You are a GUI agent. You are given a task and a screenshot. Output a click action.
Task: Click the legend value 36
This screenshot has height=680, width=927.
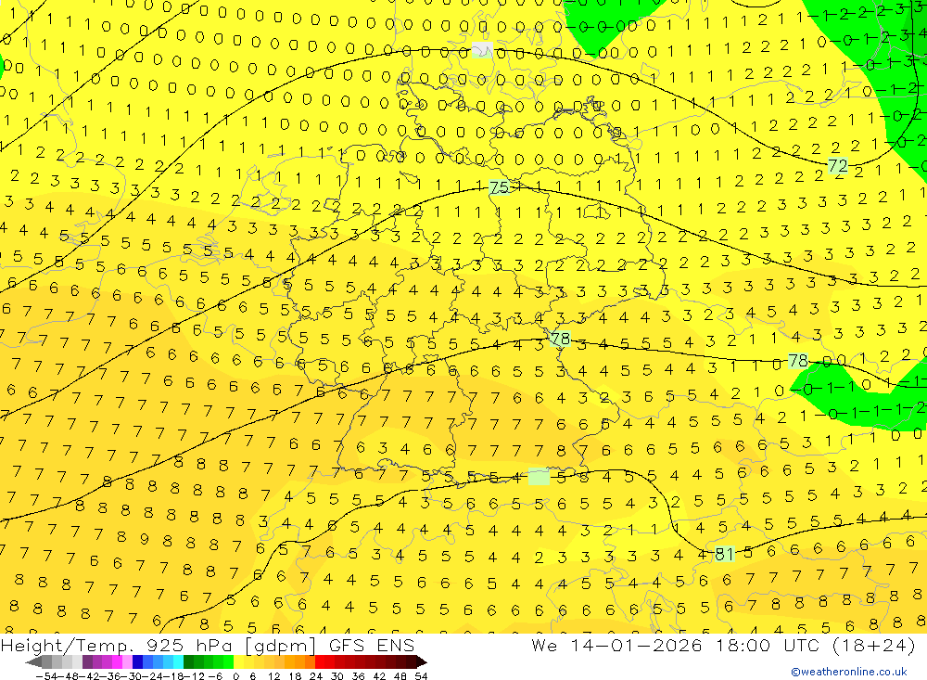pos(358,676)
